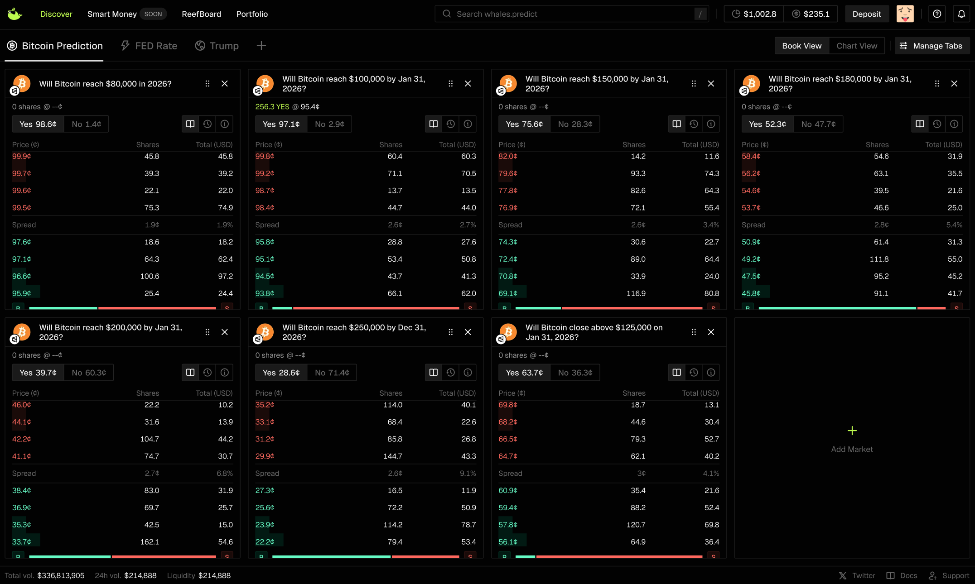This screenshot has height=584, width=975.
Task: Click the split book view icon on the $150,000 card
Action: 676,124
